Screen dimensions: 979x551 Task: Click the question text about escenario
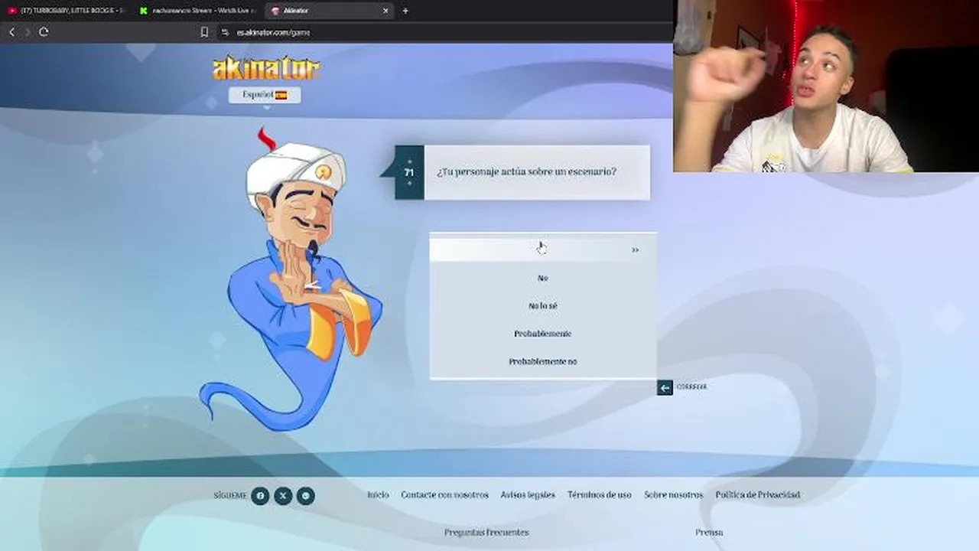pyautogui.click(x=526, y=172)
